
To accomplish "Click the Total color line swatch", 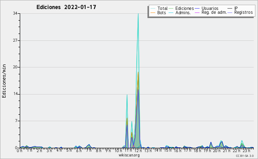I will click(153, 9).
